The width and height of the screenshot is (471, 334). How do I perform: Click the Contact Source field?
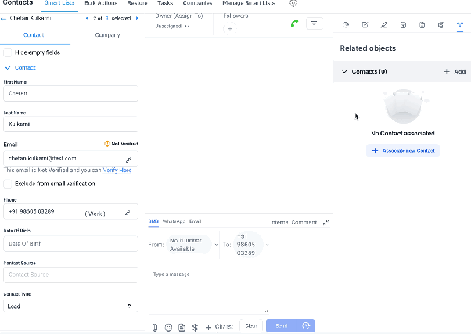click(x=71, y=275)
